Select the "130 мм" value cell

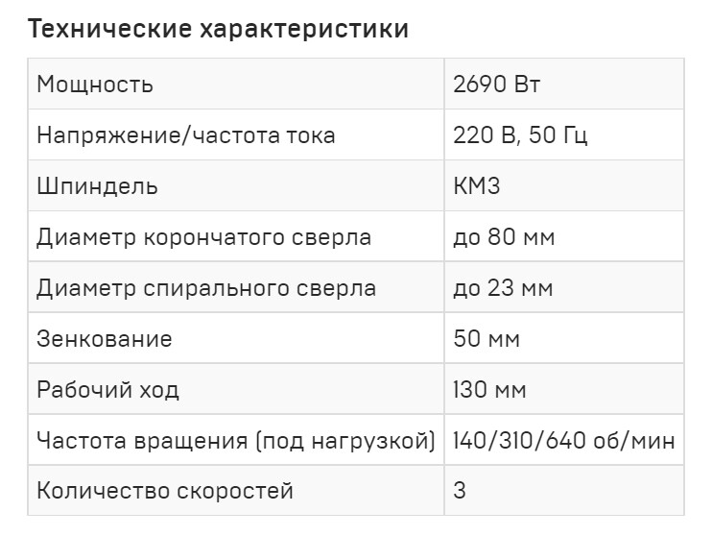[489, 390]
